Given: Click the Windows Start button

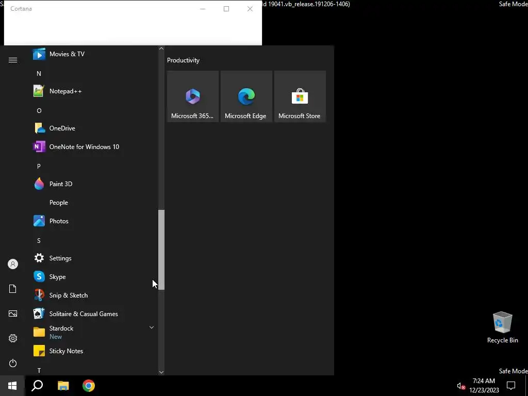Looking at the screenshot, I should tap(12, 386).
